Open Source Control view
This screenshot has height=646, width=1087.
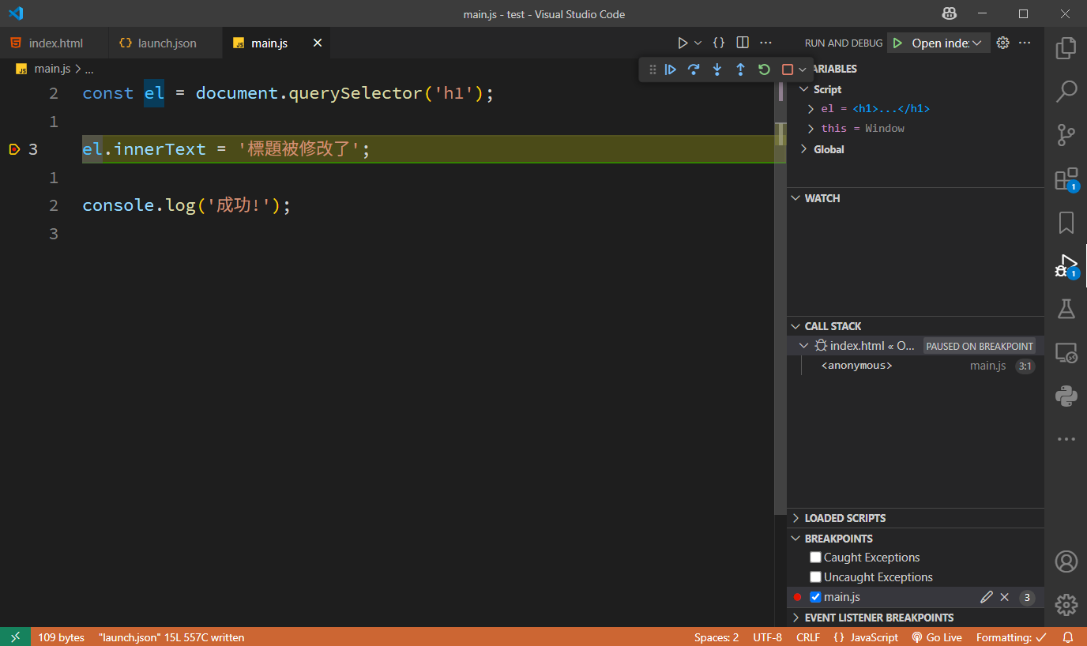[1066, 134]
